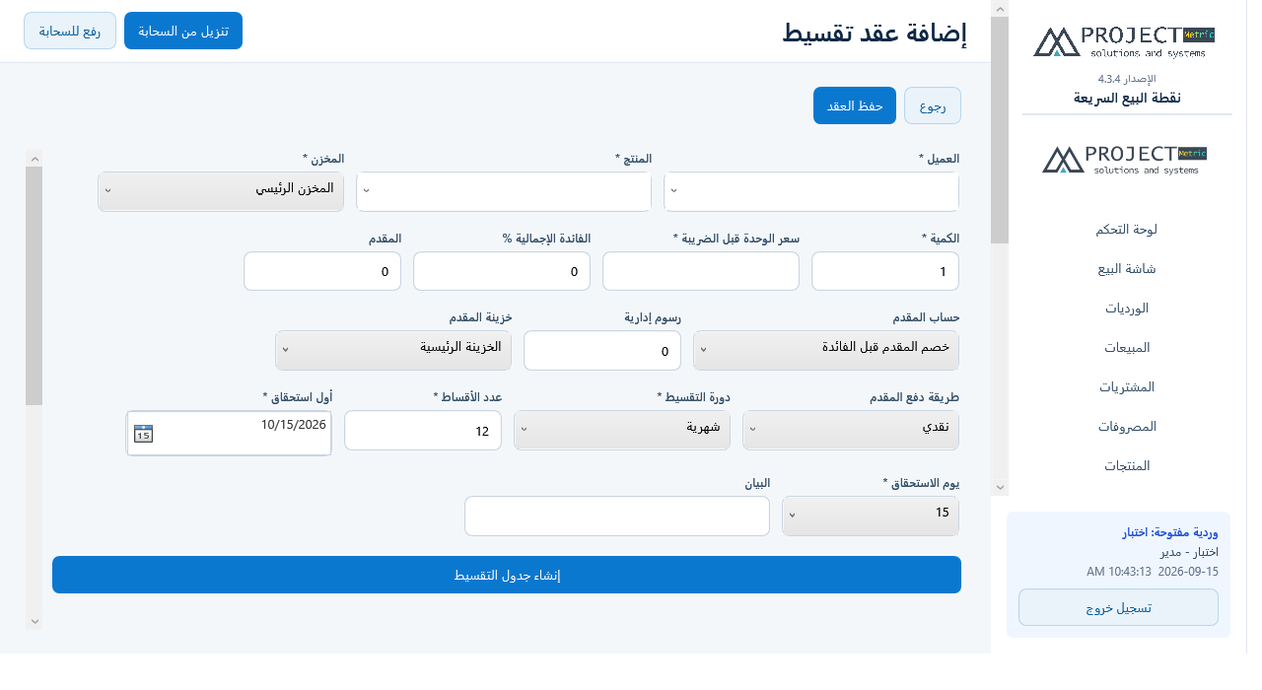This screenshot has height=690, width=1262.
Task: Click تنزيل من السحابة button
Action: [183, 31]
